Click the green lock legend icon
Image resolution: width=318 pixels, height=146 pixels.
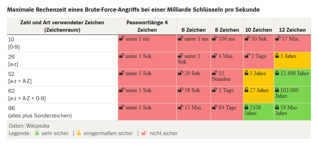[37, 133]
